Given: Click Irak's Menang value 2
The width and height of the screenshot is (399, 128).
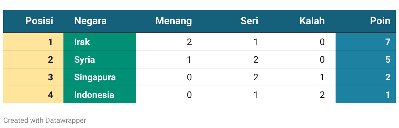Looking at the screenshot, I should point(189,42).
